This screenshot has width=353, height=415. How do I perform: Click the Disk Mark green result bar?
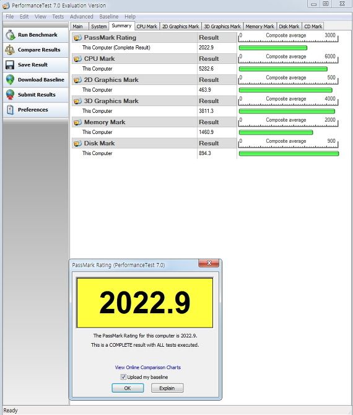[289, 154]
